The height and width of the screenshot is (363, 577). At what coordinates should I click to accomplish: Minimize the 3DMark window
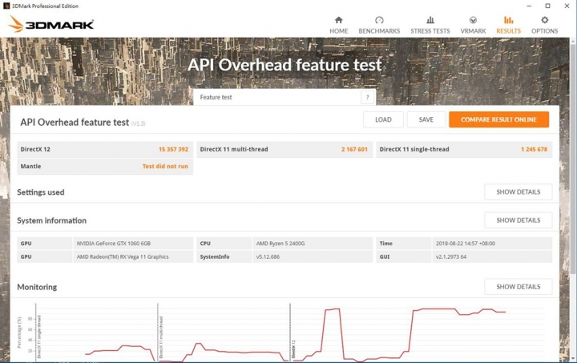[529, 6]
